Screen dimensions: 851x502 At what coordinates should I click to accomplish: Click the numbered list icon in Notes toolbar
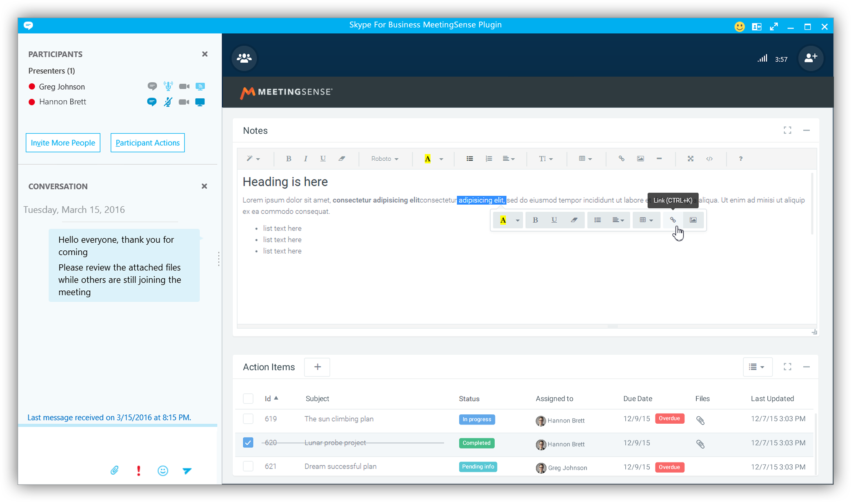489,159
